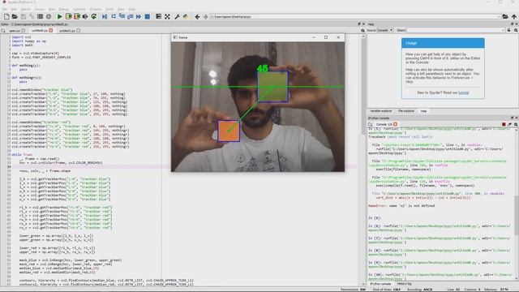This screenshot has height=292, width=519.
Task: Open PYTHONPATH manager python icon
Action: point(186,16)
